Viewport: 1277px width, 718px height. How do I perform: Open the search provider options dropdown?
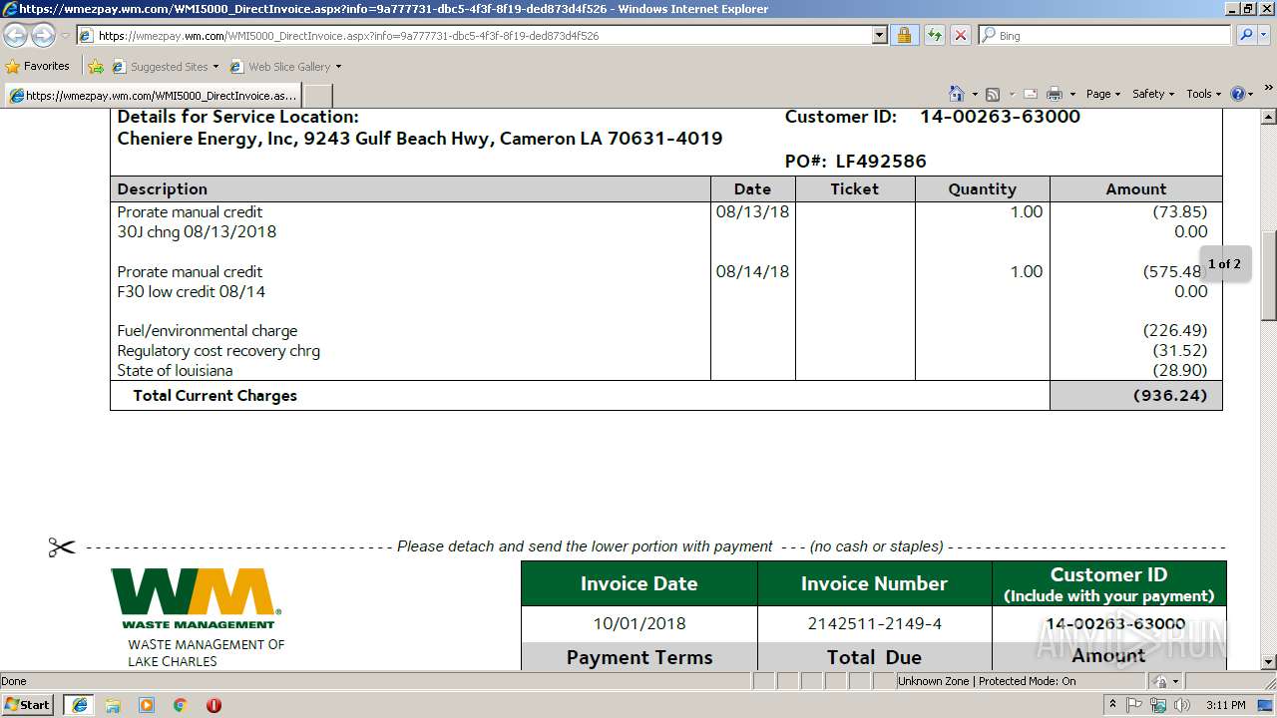point(1264,36)
